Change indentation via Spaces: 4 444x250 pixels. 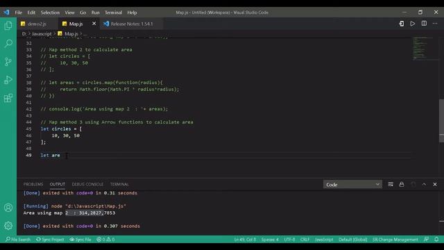(x=270, y=240)
